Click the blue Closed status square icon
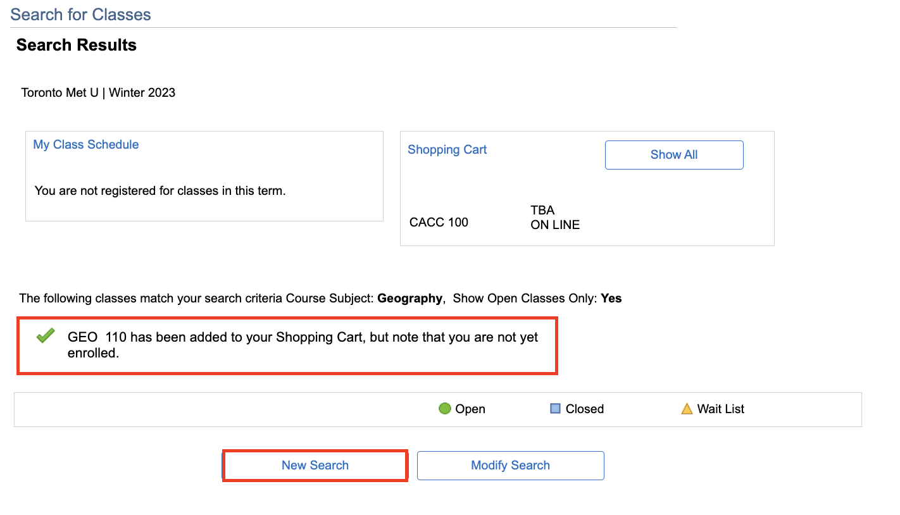900x515 pixels. click(x=555, y=409)
